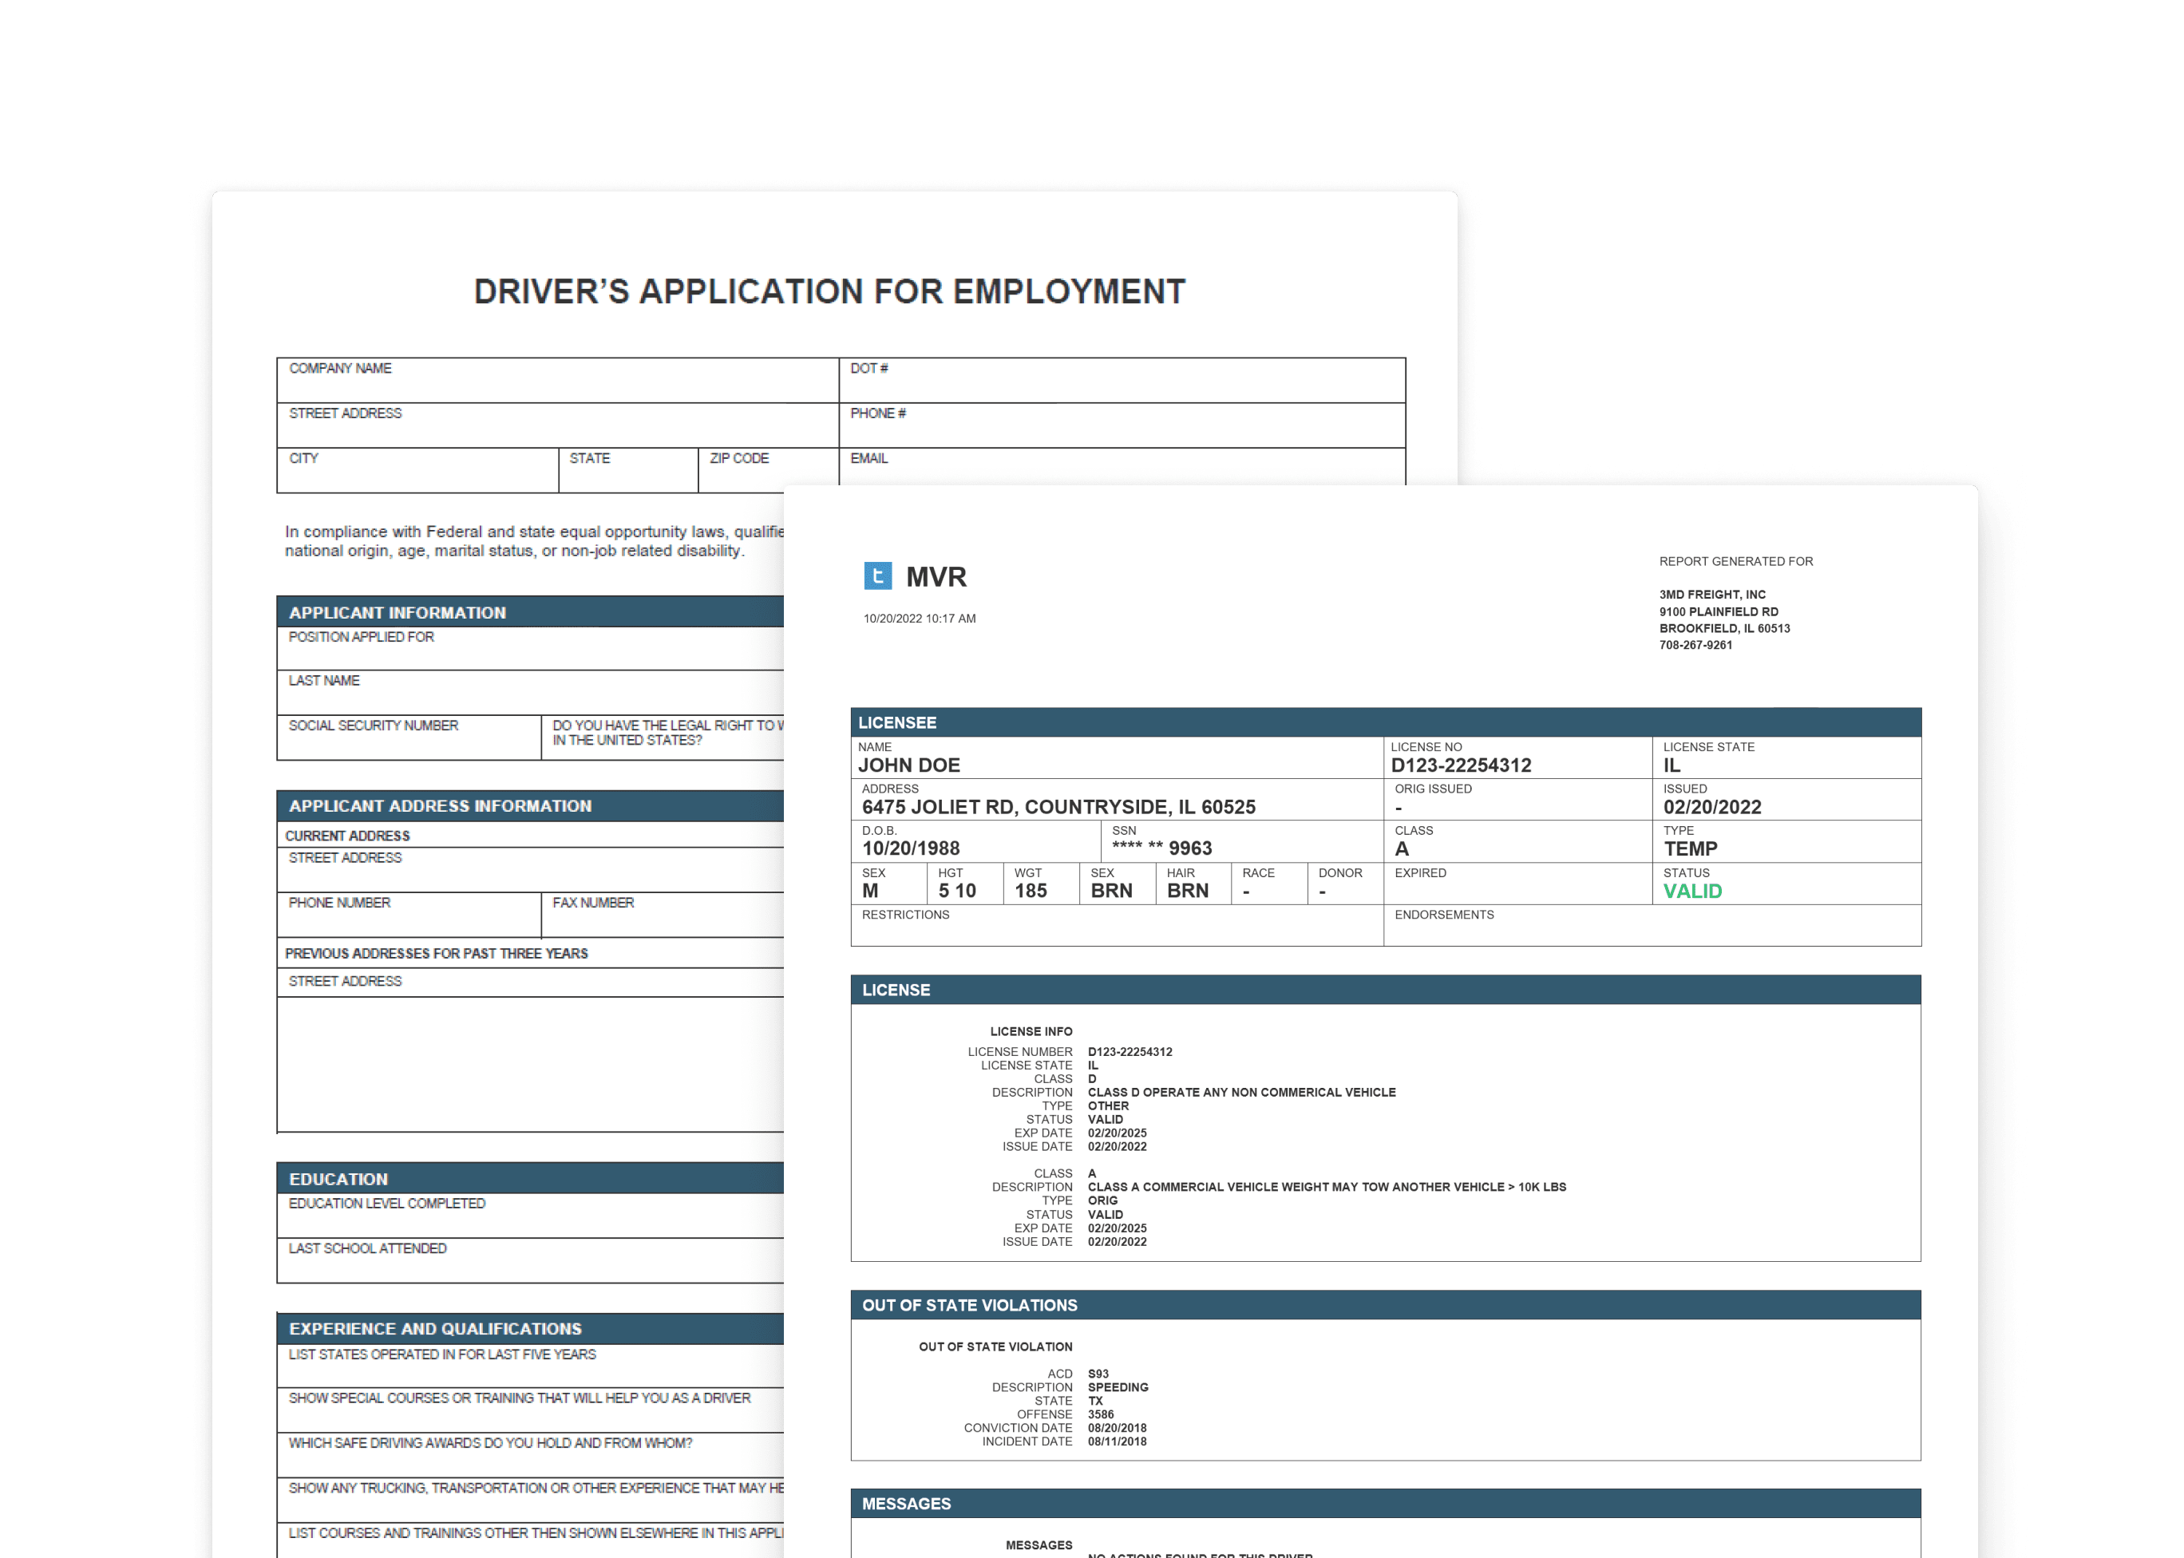This screenshot has width=2184, height=1558.
Task: Click the Social Security Number field
Action: tap(409, 737)
